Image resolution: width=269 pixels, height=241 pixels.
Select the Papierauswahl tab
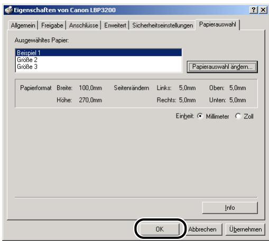coord(218,24)
